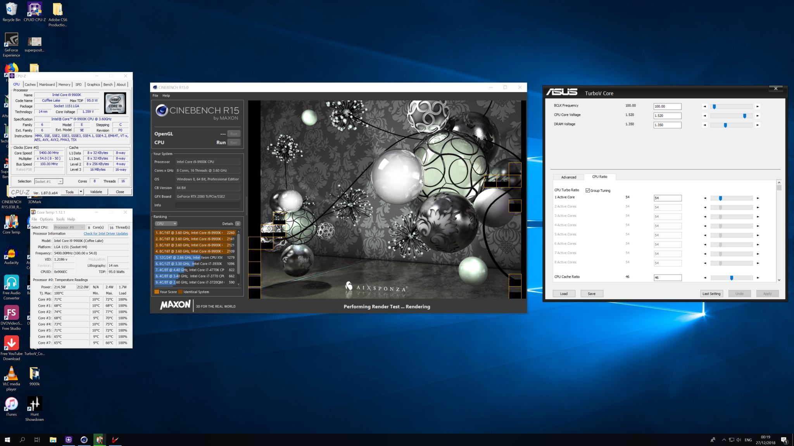Expand the CPU-Z Tools dropdown arrow
Image resolution: width=794 pixels, height=446 pixels.
pos(81,192)
